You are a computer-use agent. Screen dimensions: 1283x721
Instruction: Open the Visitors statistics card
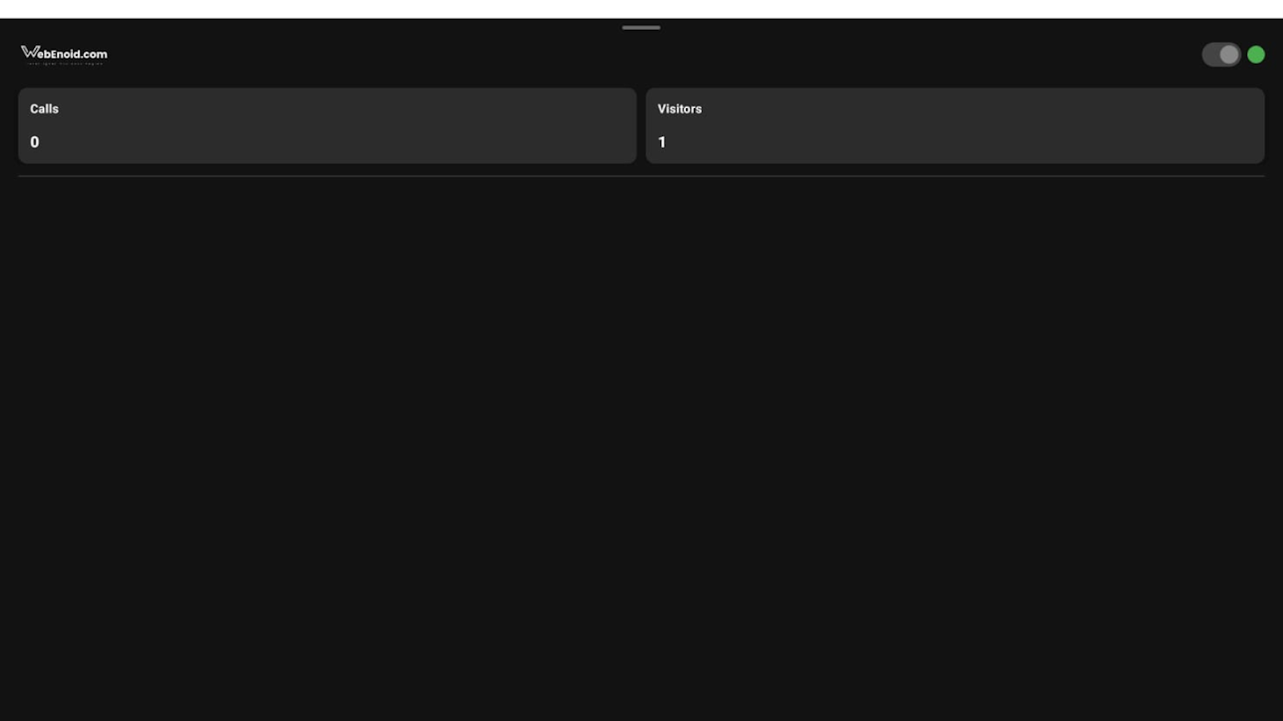tap(955, 125)
